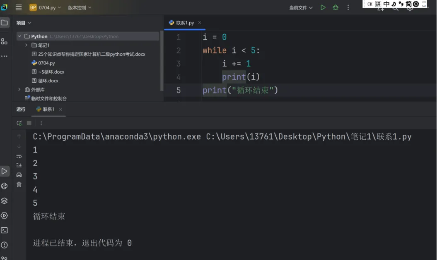Start debugging with the bug icon
Screen dimensions: 437x260
coord(336,7)
